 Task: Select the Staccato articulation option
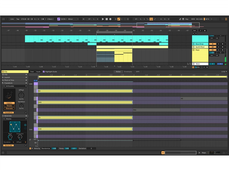(9, 108)
